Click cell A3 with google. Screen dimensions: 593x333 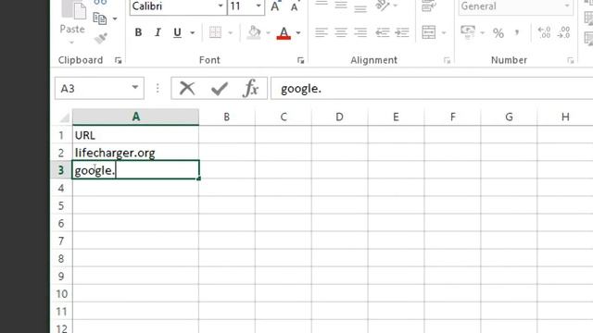pos(135,170)
